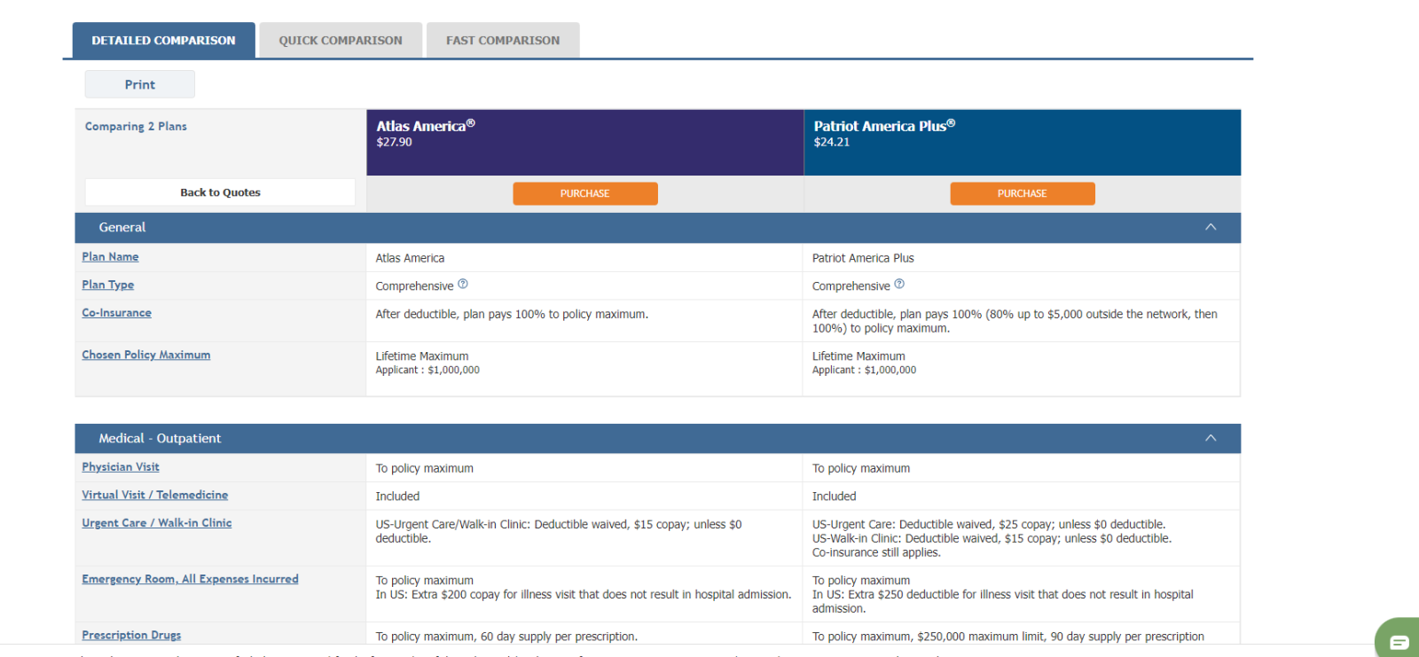This screenshot has height=657, width=1419.
Task: Open the Physician Visit link
Action: point(121,467)
